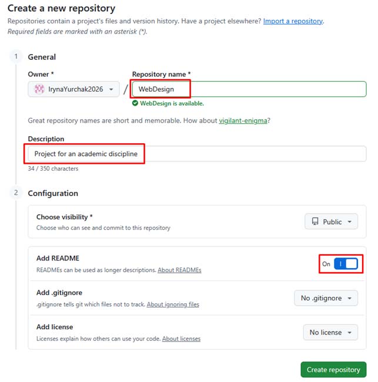378x382 pixels.
Task: Open the Owner dropdown
Action: [x=73, y=89]
